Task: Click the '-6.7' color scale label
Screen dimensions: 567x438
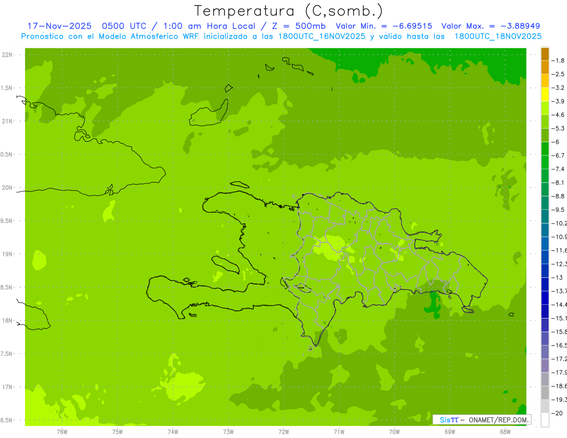Action: 559,155
